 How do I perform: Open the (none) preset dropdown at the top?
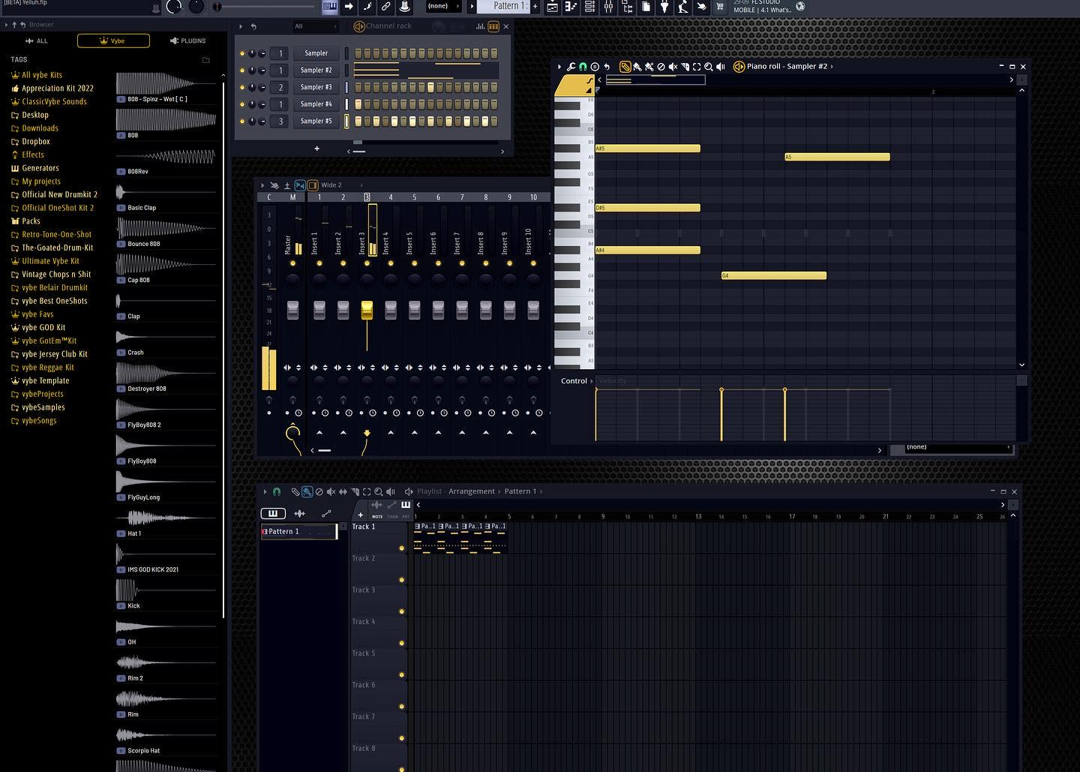point(442,6)
